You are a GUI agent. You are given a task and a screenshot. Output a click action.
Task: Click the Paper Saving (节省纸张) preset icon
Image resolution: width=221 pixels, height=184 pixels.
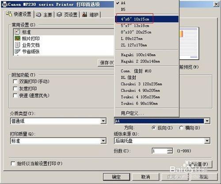click(17, 51)
